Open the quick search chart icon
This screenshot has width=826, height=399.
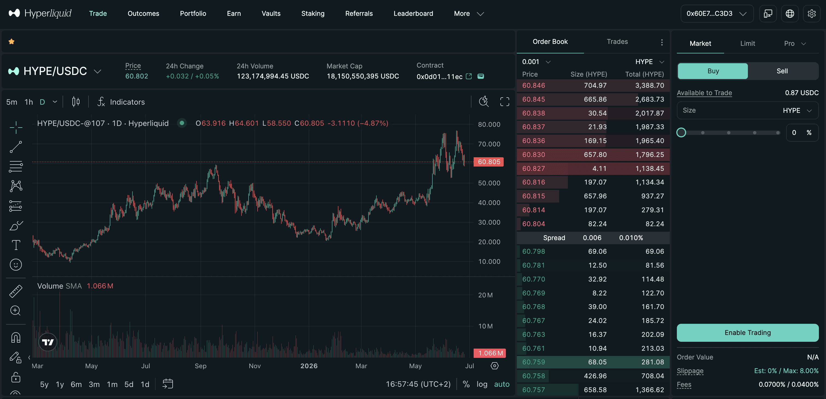pyautogui.click(x=483, y=102)
